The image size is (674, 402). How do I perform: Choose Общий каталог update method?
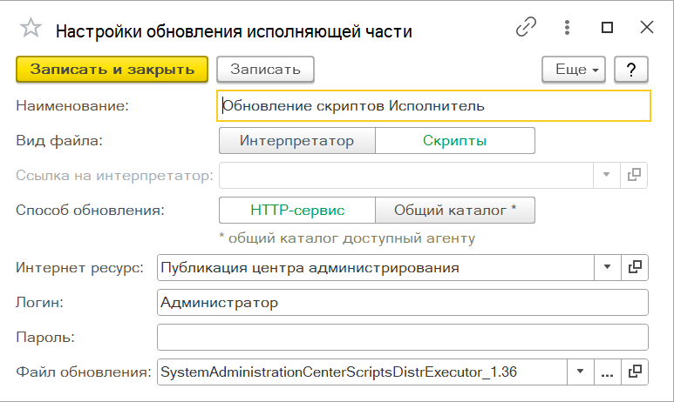(454, 210)
